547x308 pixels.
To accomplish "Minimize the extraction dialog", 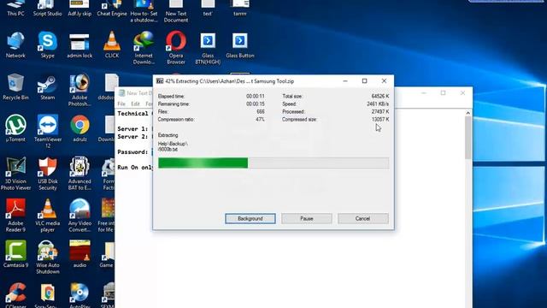I will point(345,81).
